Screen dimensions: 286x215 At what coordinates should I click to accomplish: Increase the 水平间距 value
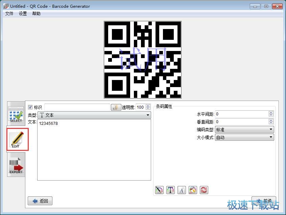click(x=271, y=112)
